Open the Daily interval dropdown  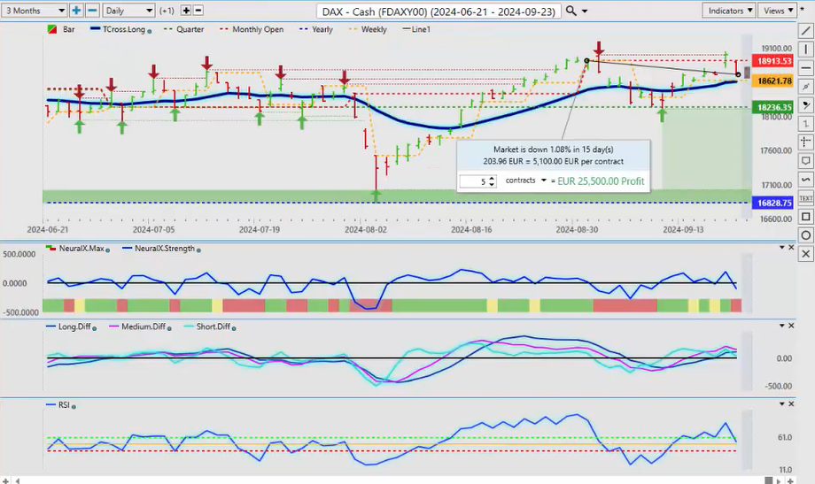click(128, 11)
